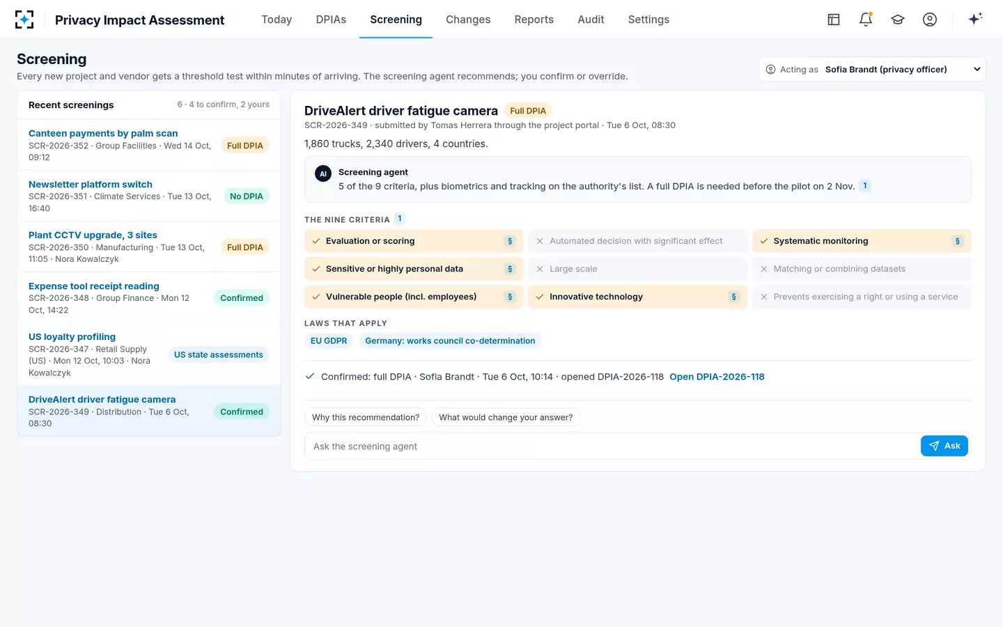
Task: Open Plant CCTV upgrade, 3 sites screening
Action: (149, 247)
